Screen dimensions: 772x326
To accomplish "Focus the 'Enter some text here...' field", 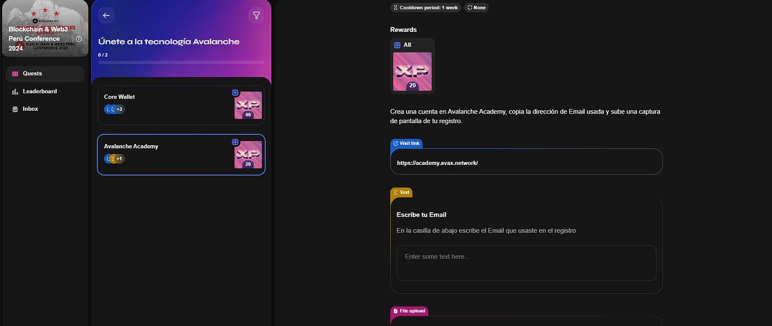I will pyautogui.click(x=527, y=263).
